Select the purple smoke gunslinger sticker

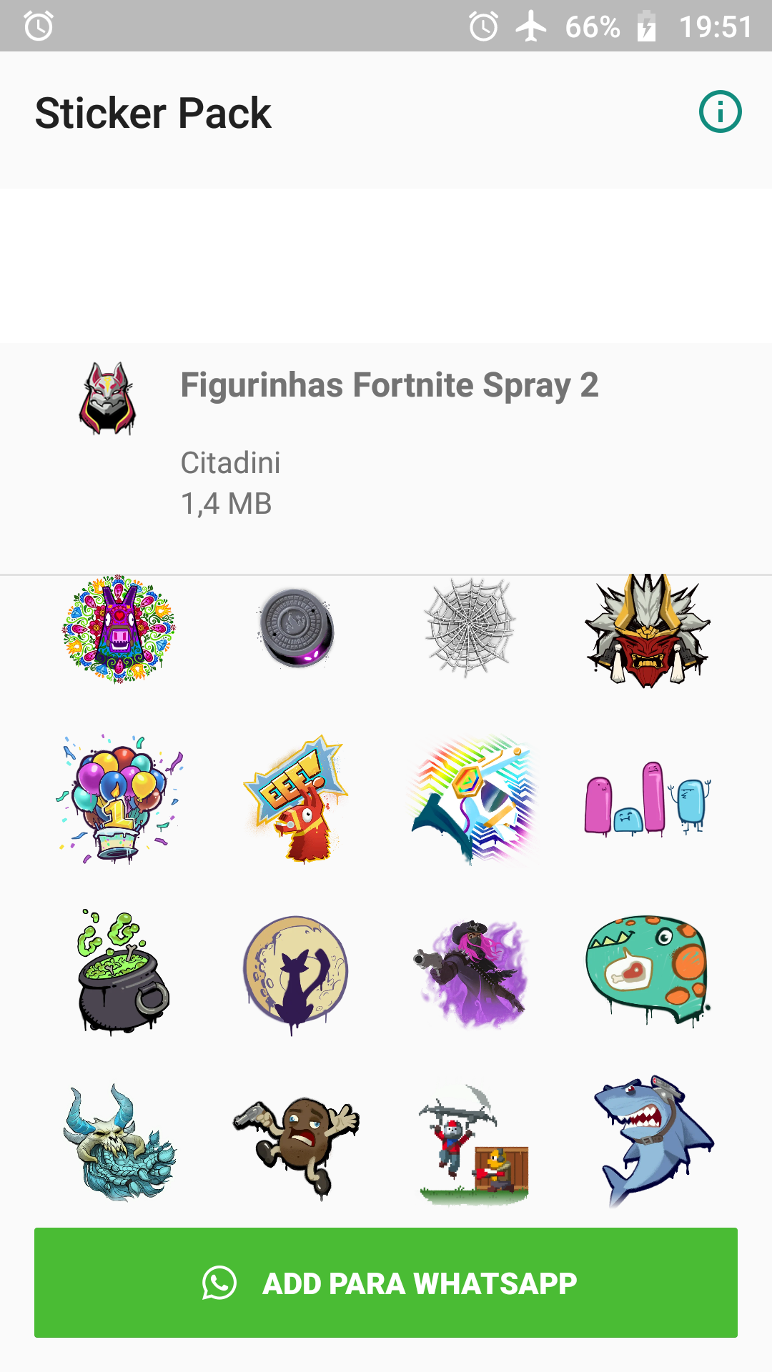pyautogui.click(x=472, y=973)
